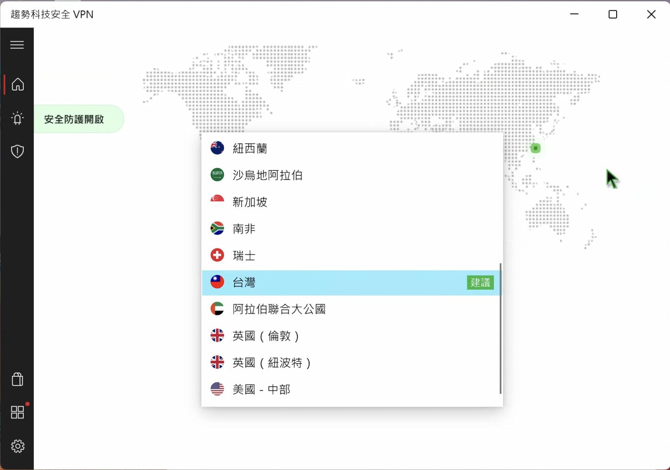Click the UK flag beside 英國（倫敦）
The width and height of the screenshot is (670, 470).
[217, 335]
